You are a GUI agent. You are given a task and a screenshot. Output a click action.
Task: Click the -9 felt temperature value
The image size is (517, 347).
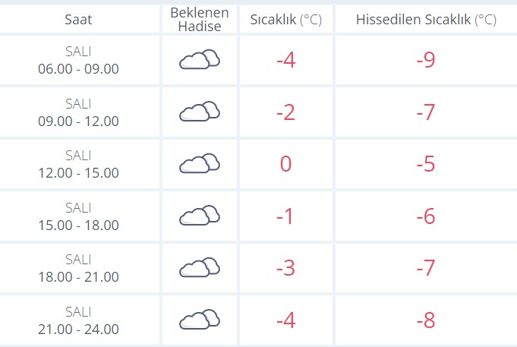pos(426,60)
